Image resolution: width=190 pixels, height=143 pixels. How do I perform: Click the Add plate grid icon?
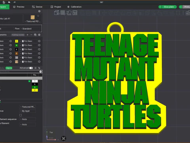tap(63, 13)
